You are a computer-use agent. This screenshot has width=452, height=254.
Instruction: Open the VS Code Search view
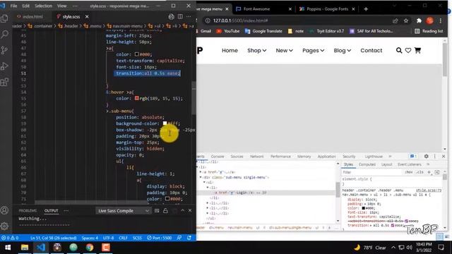(5, 35)
